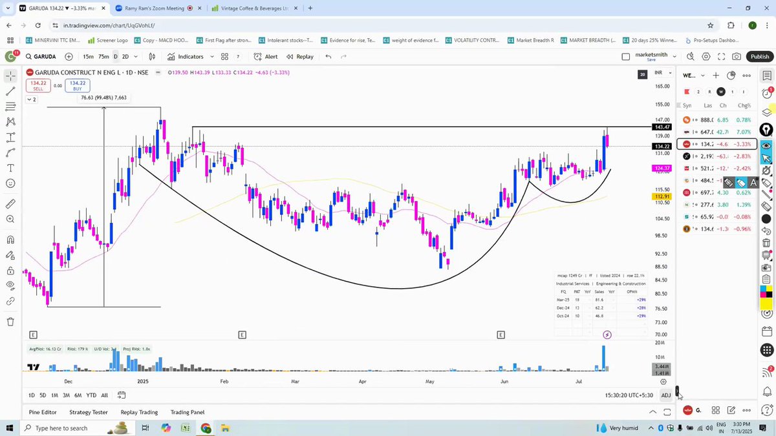Select the ruler measure tool
The width and height of the screenshot is (776, 436).
pos(10,203)
